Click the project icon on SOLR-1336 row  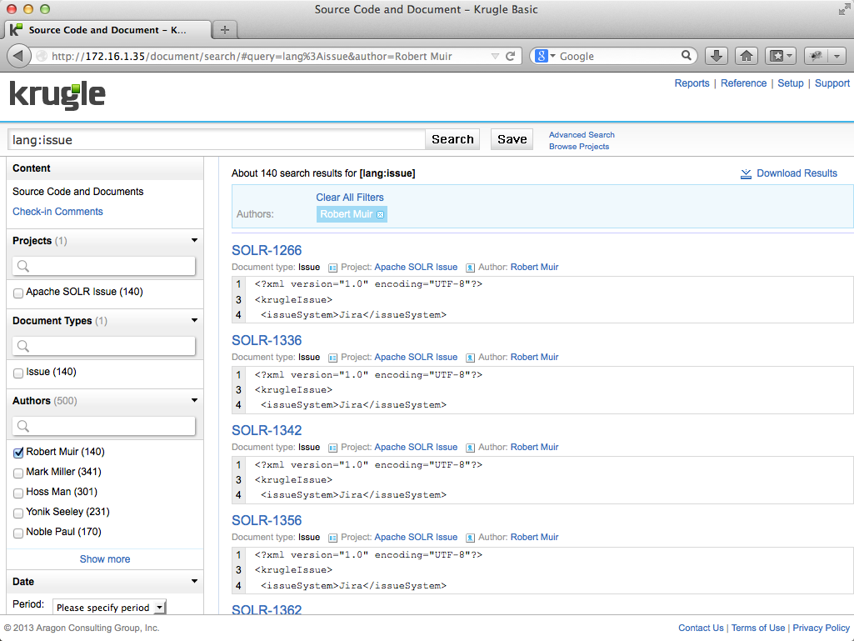tap(332, 358)
